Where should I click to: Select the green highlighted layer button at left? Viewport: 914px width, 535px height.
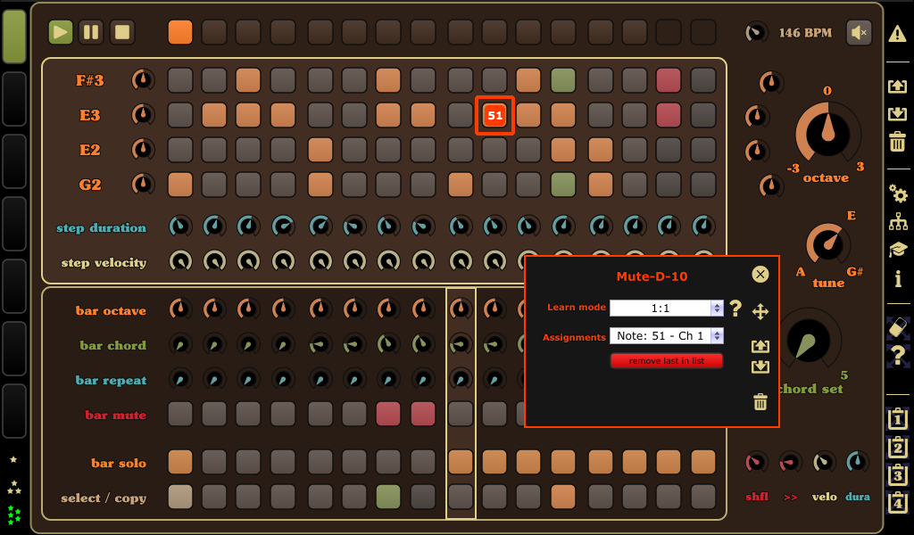[14, 36]
